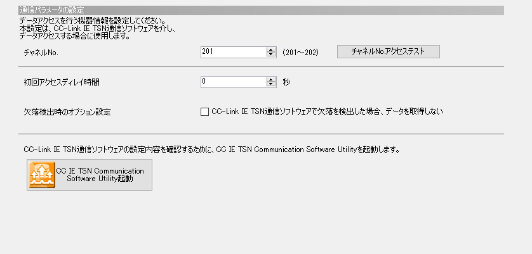Click the チャネルNo. value field showing 201

(x=232, y=52)
